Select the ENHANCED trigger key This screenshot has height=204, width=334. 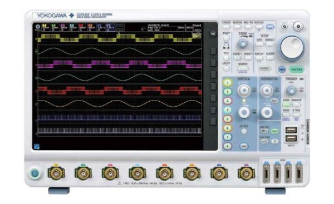click(296, 105)
